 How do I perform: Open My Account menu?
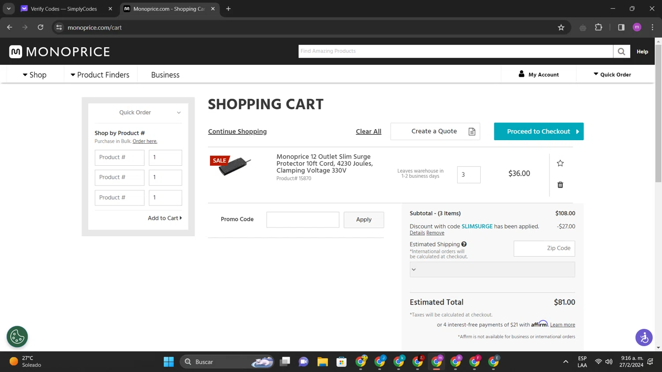pos(538,74)
